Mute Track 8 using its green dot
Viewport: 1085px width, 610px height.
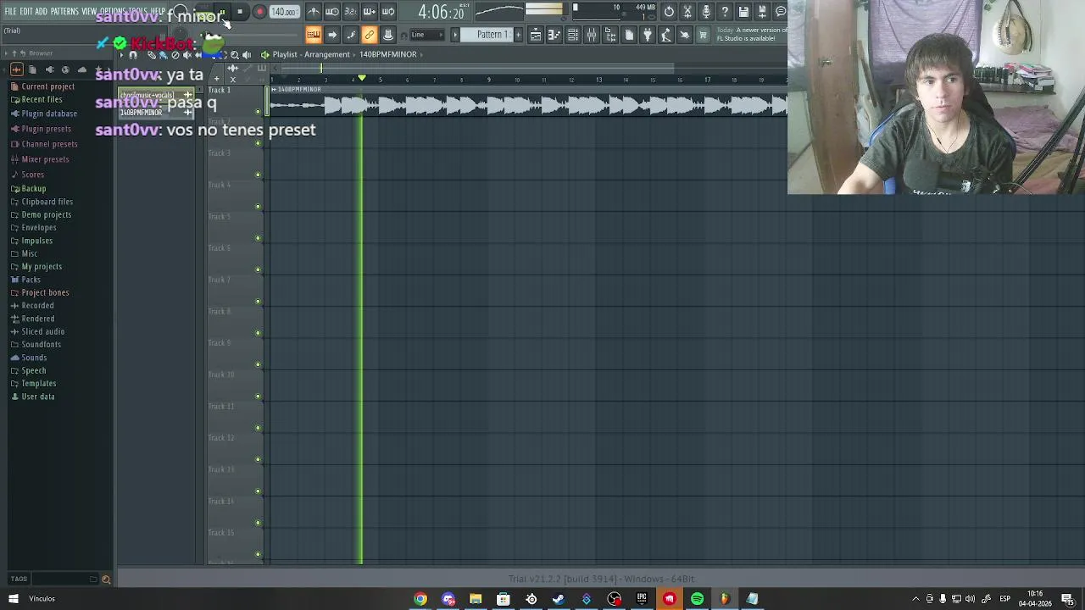coord(258,334)
